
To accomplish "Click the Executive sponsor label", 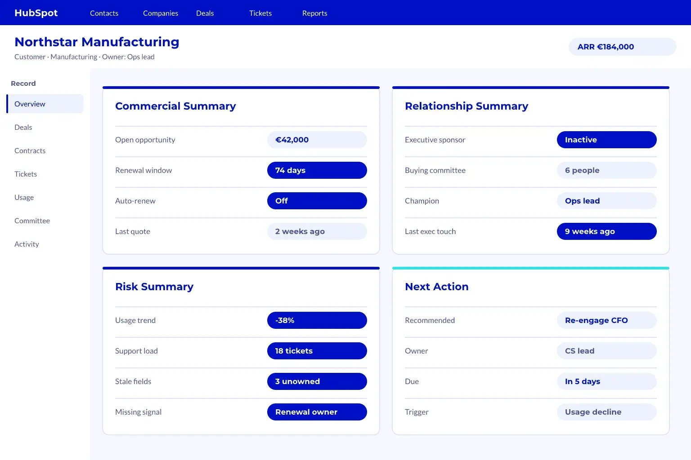I will (x=435, y=140).
